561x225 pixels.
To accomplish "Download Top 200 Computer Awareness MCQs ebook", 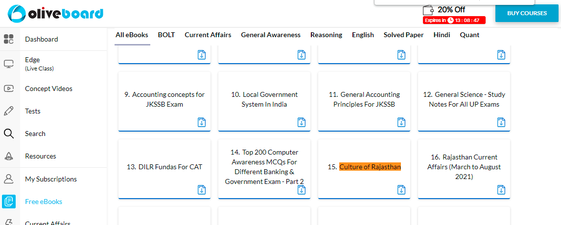I will pos(302,190).
